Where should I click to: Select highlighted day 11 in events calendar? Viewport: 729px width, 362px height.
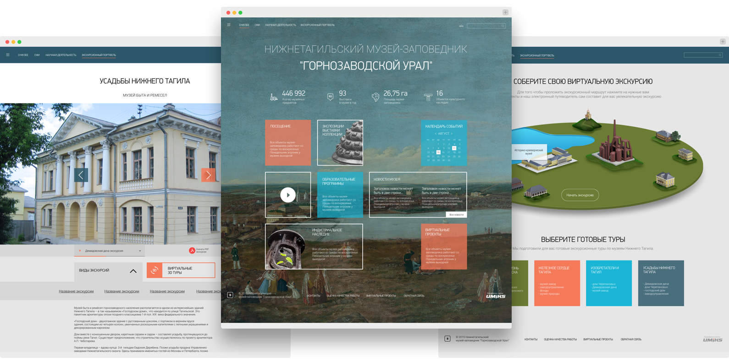click(454, 148)
